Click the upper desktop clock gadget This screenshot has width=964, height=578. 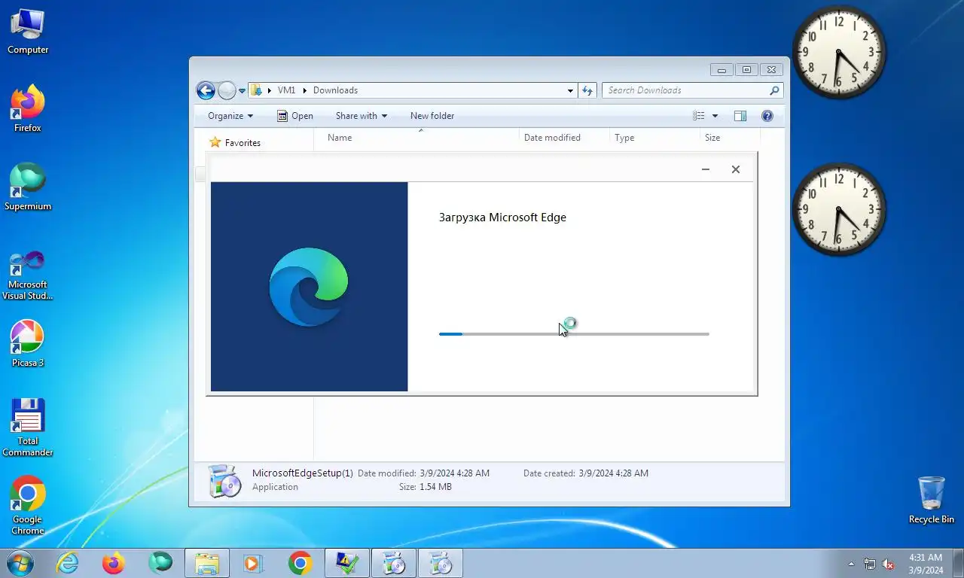coord(839,52)
